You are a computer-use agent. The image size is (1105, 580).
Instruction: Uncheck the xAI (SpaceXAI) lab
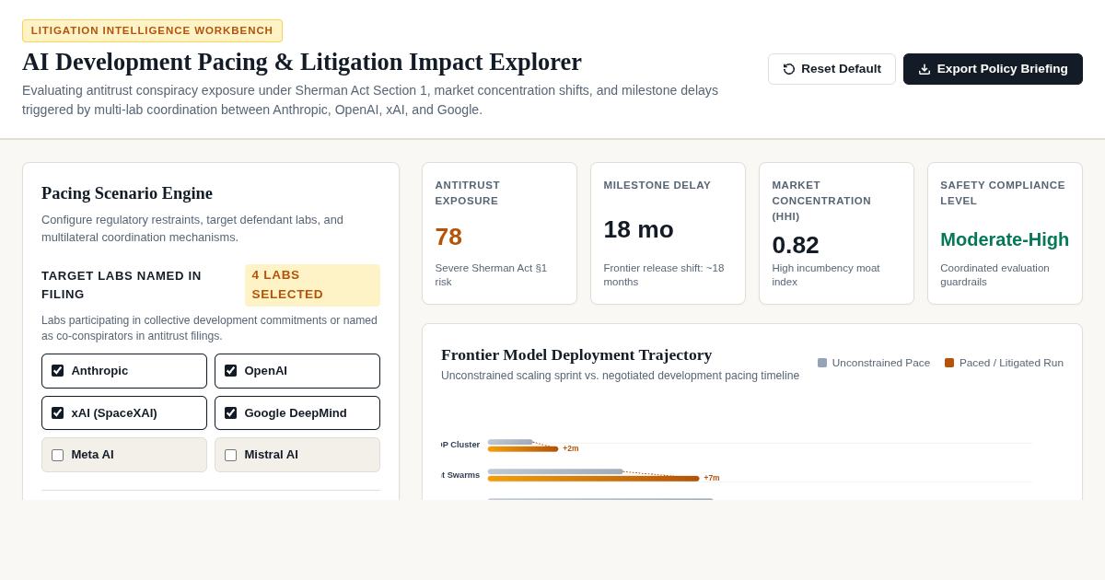[57, 413]
